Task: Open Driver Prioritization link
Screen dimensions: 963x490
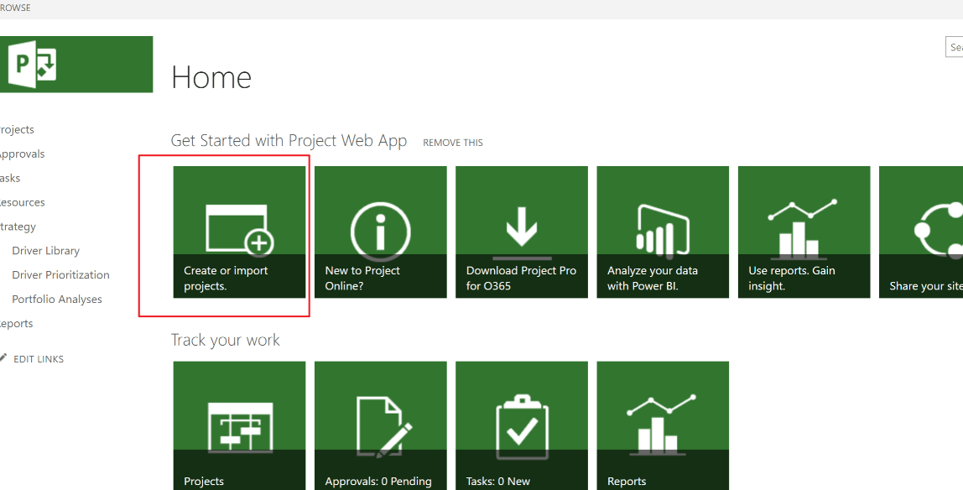Action: click(x=60, y=275)
